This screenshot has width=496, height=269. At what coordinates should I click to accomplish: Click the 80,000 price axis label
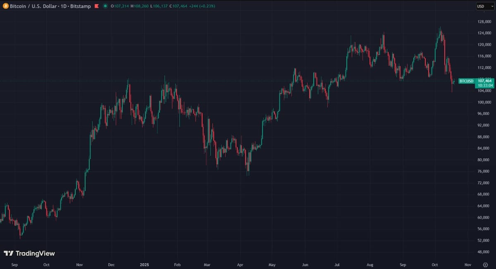[x=484, y=160]
